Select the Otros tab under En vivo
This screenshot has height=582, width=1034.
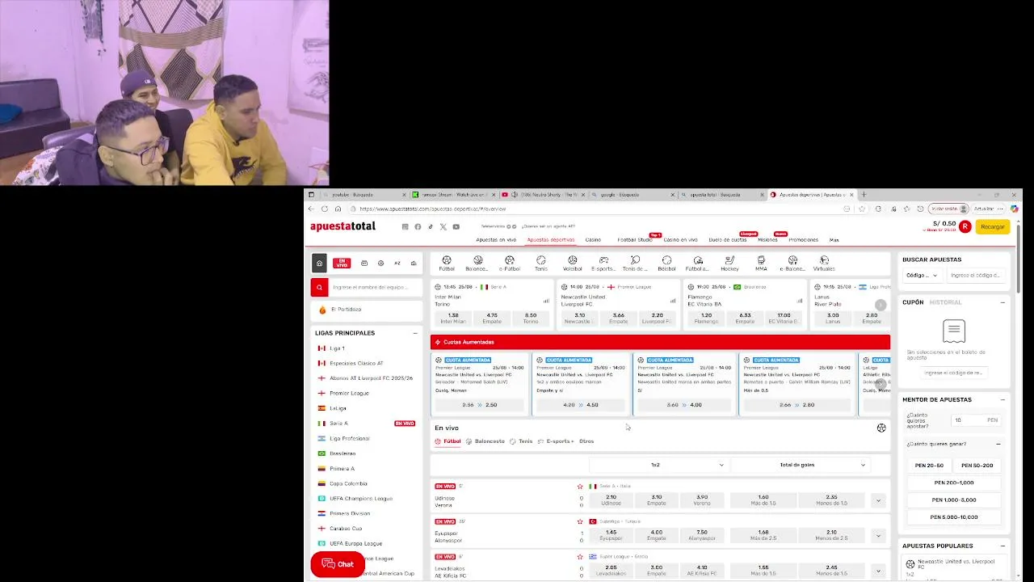click(x=586, y=441)
